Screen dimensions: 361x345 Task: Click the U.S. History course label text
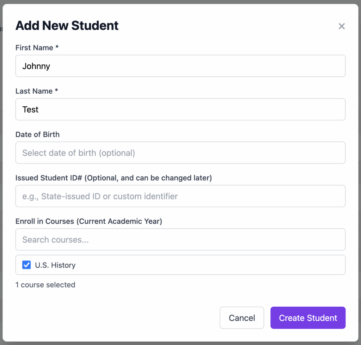click(x=55, y=265)
